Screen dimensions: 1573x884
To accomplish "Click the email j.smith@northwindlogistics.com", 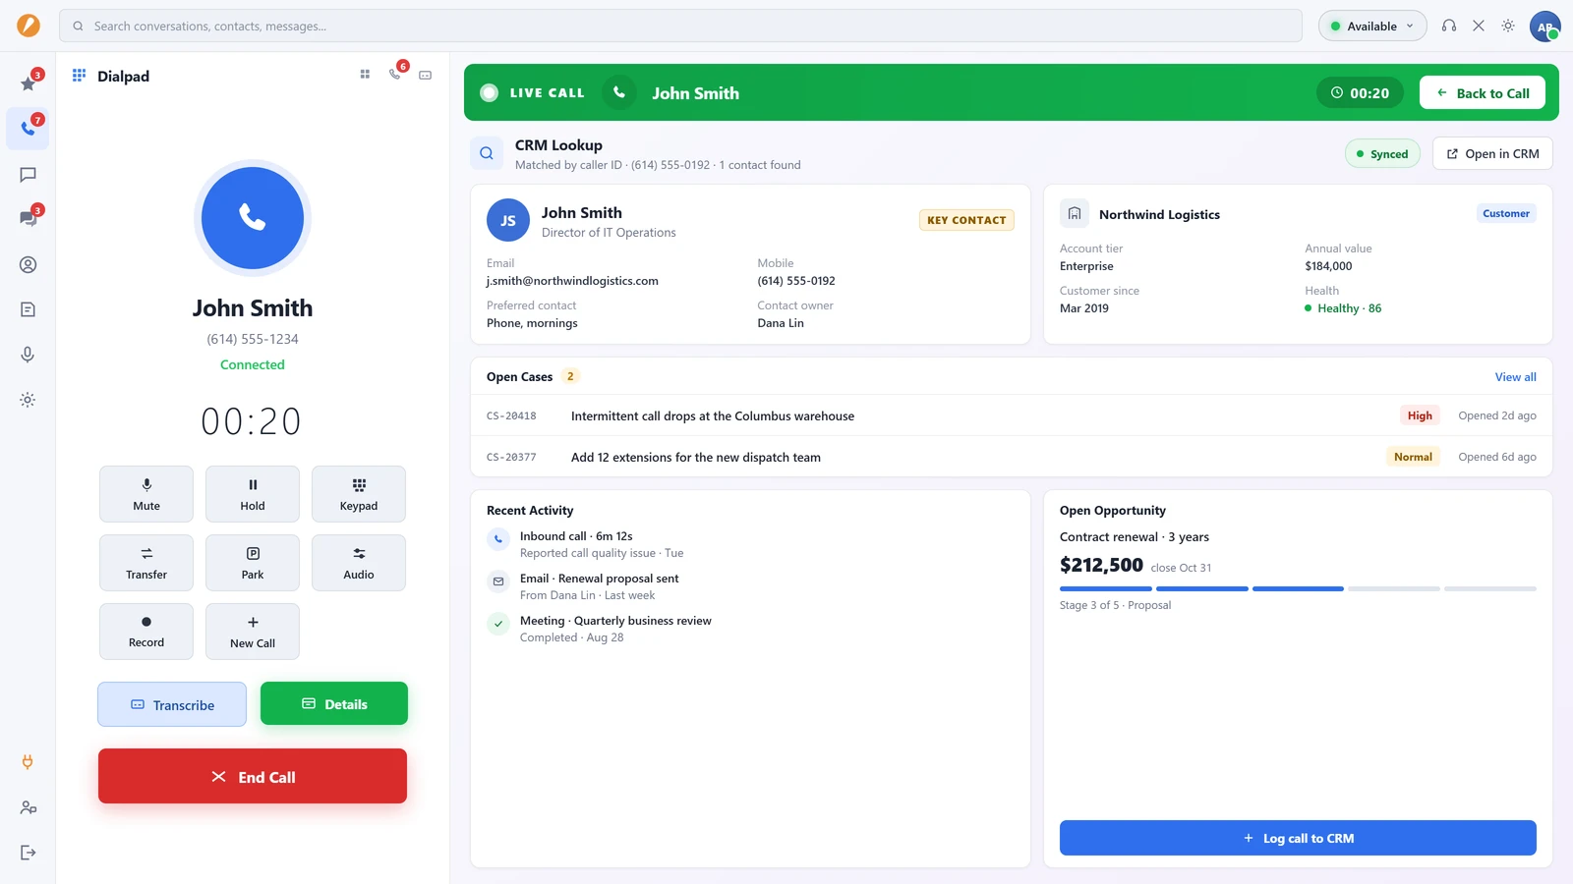I will coord(572,281).
